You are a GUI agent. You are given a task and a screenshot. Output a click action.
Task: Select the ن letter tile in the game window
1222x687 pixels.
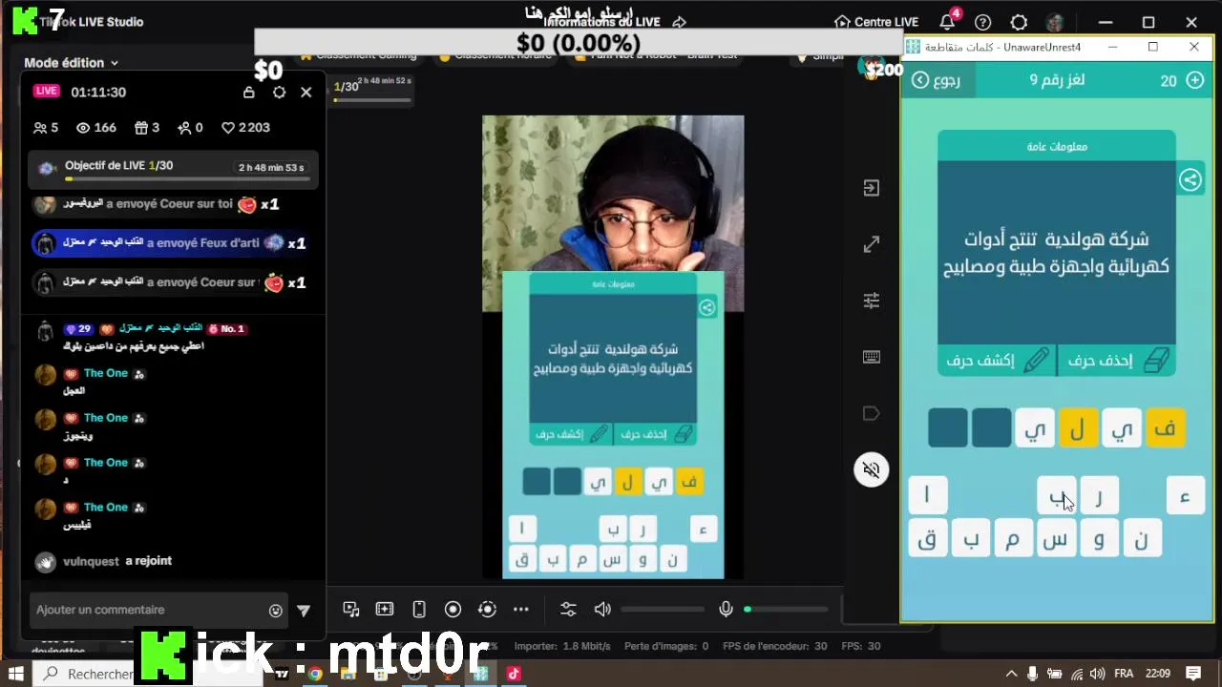click(x=1142, y=540)
